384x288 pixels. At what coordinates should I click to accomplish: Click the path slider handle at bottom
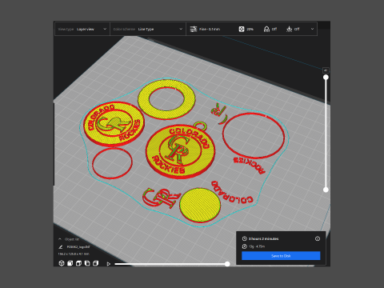pos(227,264)
